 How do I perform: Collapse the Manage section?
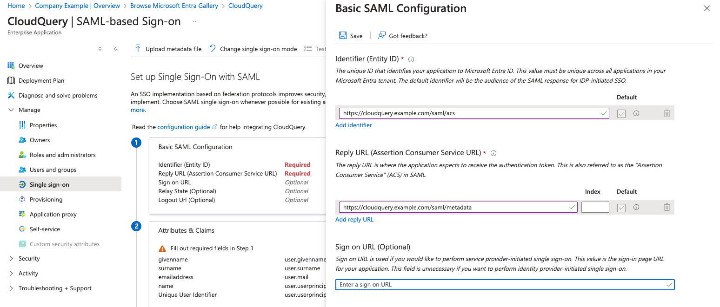(x=11, y=110)
